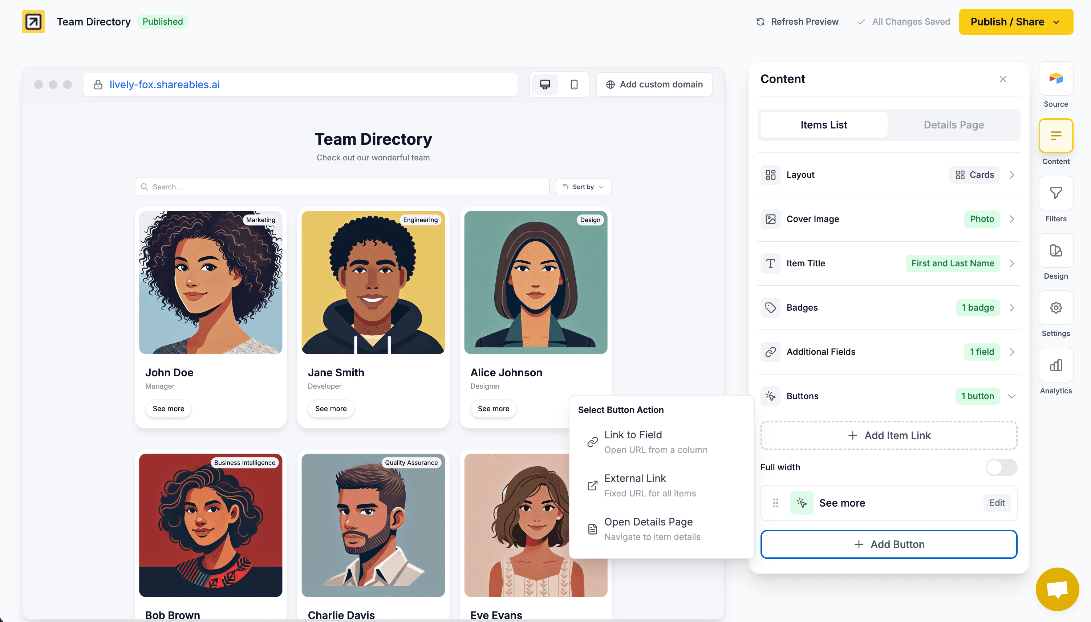Collapse the Buttons section chevron

pos(1011,396)
